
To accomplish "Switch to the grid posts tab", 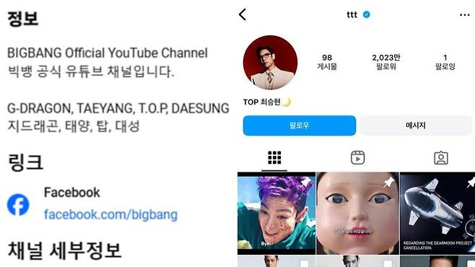I will (274, 158).
